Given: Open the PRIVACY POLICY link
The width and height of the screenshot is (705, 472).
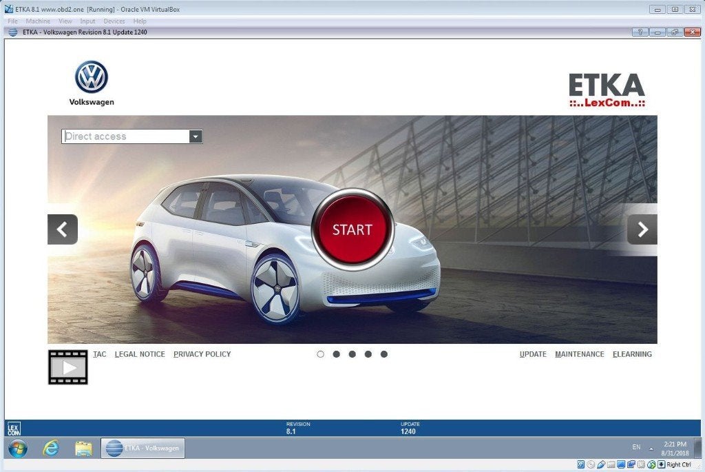Looking at the screenshot, I should tap(202, 354).
